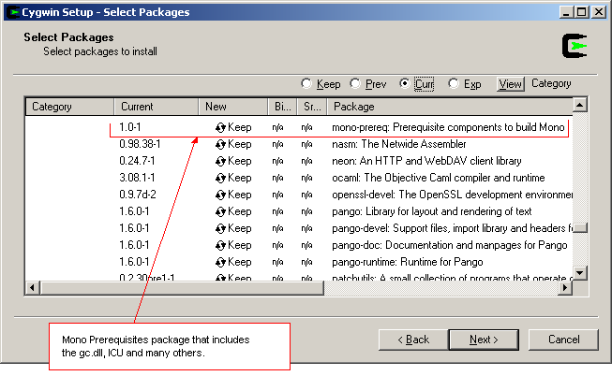Screen dimensions: 612x376
Task: Select the Keep radio button
Action: (x=306, y=83)
